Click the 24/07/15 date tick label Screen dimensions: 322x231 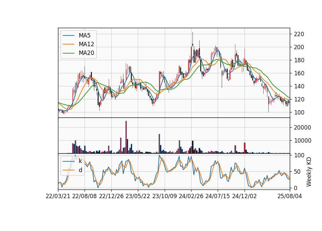pos(218,196)
